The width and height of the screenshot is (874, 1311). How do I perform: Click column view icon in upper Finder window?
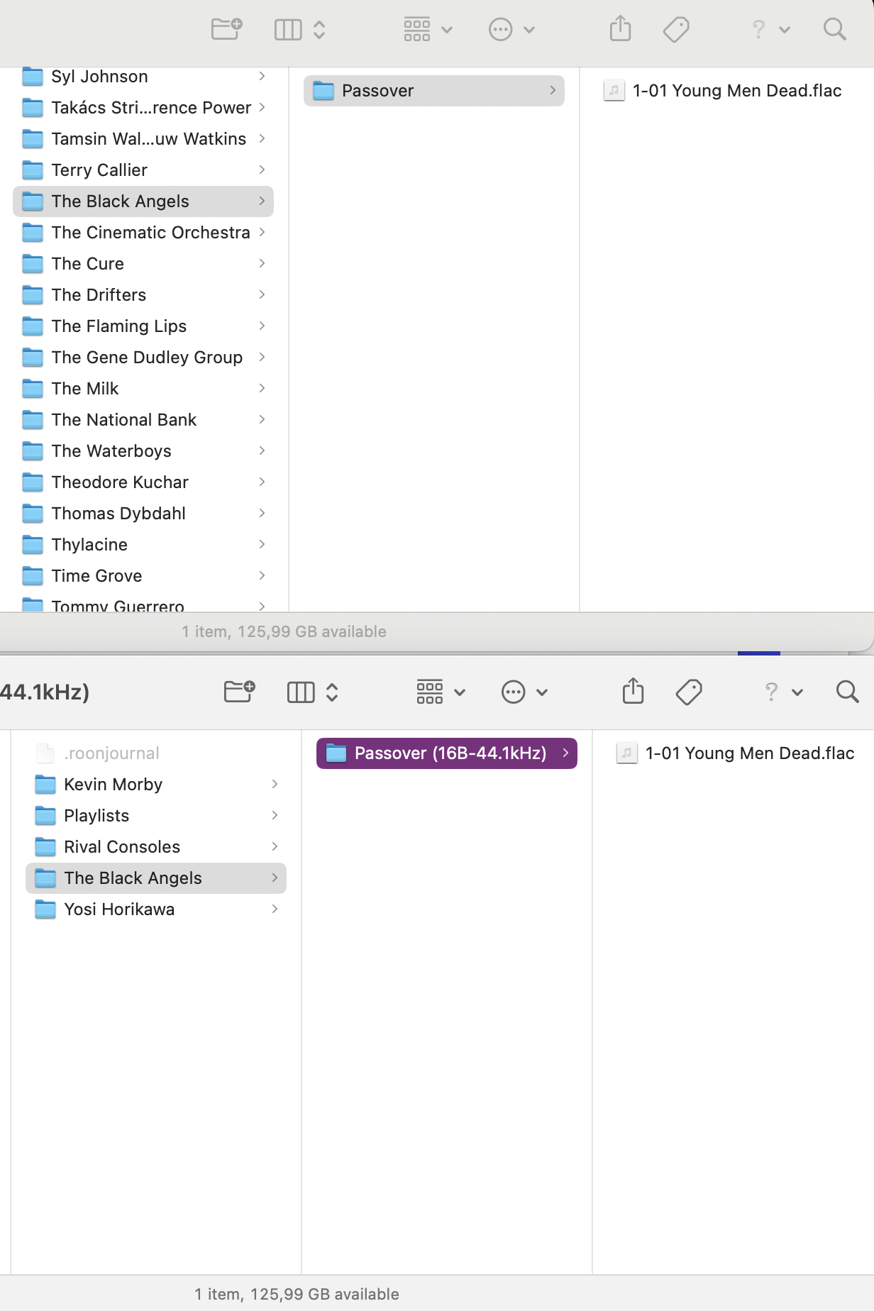click(x=288, y=30)
